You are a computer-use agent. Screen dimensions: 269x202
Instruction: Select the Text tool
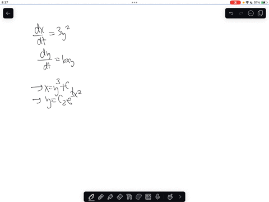click(129, 197)
